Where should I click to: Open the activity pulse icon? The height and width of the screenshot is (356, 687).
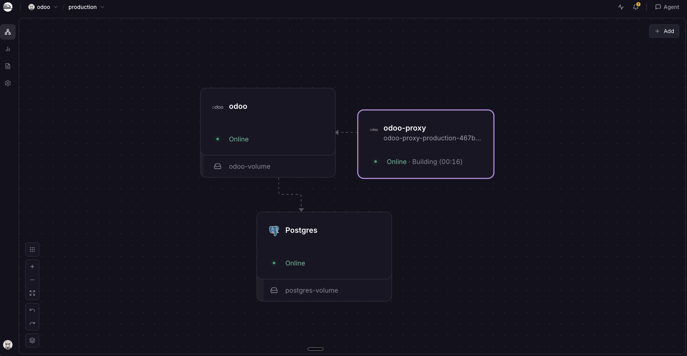point(621,7)
